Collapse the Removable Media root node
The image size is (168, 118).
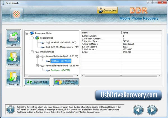(x=27, y=33)
